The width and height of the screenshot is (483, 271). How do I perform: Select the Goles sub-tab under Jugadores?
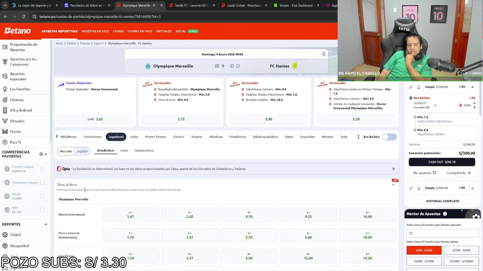point(124,151)
